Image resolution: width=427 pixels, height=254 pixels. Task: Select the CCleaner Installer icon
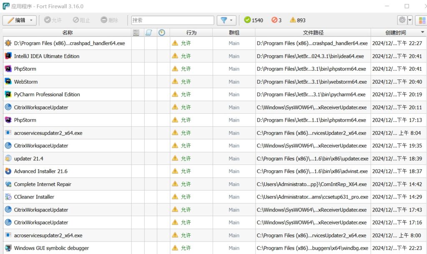click(8, 197)
